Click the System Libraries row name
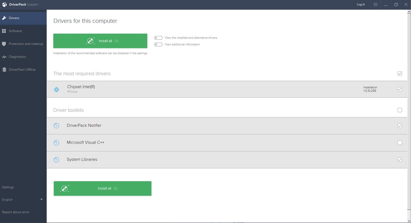Viewport: 411px width, 223px height. (82, 159)
